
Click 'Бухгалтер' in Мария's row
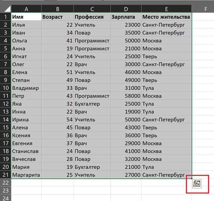(92, 167)
